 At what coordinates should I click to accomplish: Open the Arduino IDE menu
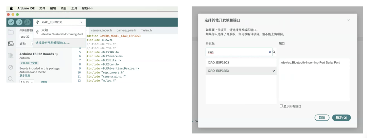(26, 8)
